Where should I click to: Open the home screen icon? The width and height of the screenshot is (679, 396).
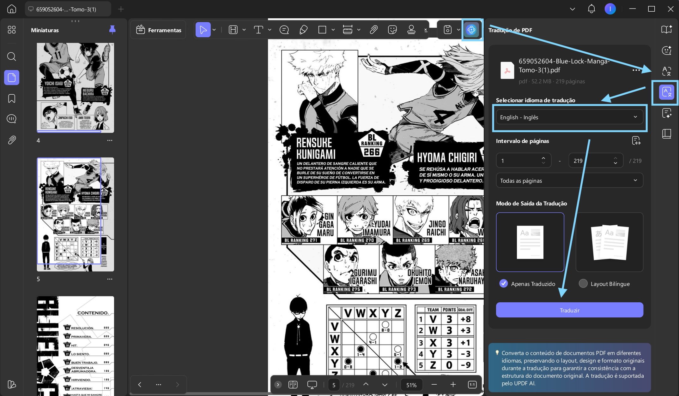pos(12,9)
